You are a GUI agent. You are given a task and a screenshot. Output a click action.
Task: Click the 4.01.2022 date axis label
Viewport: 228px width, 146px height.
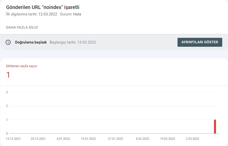coord(63,139)
